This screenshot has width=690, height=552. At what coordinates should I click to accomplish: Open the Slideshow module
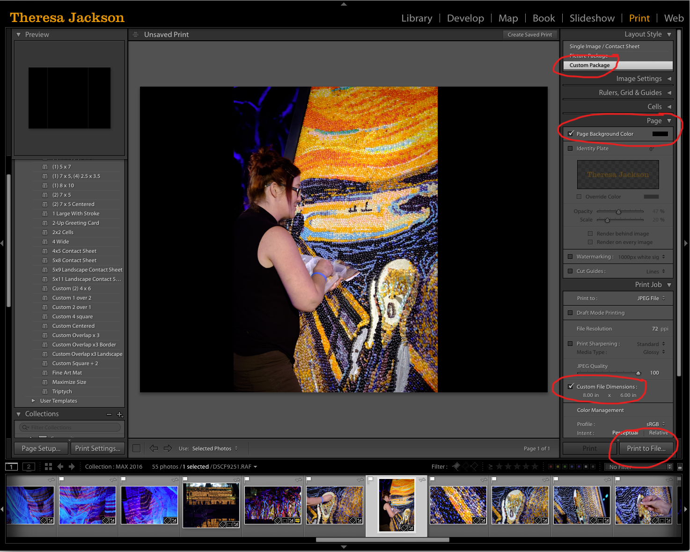[x=592, y=18]
